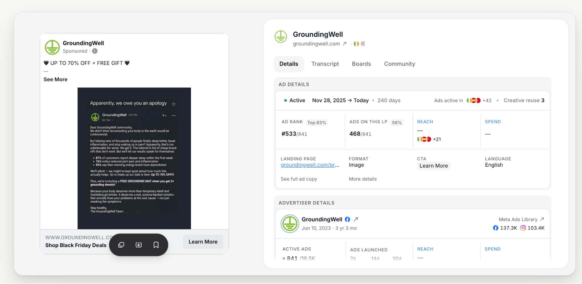Expand See full ad copy
Screen dimensions: 582x284
299,179
